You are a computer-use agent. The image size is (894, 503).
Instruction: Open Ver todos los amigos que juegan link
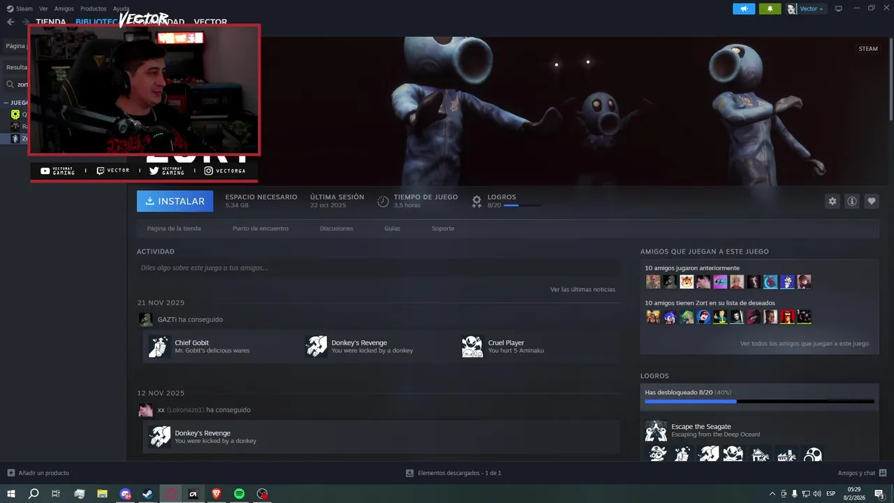(x=805, y=344)
